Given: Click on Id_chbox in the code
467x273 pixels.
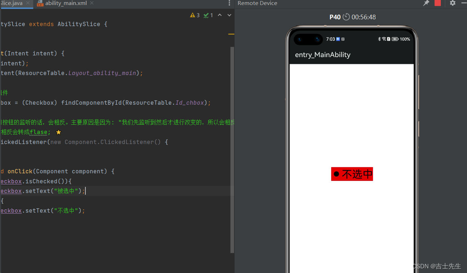Looking at the screenshot, I should (x=190, y=103).
